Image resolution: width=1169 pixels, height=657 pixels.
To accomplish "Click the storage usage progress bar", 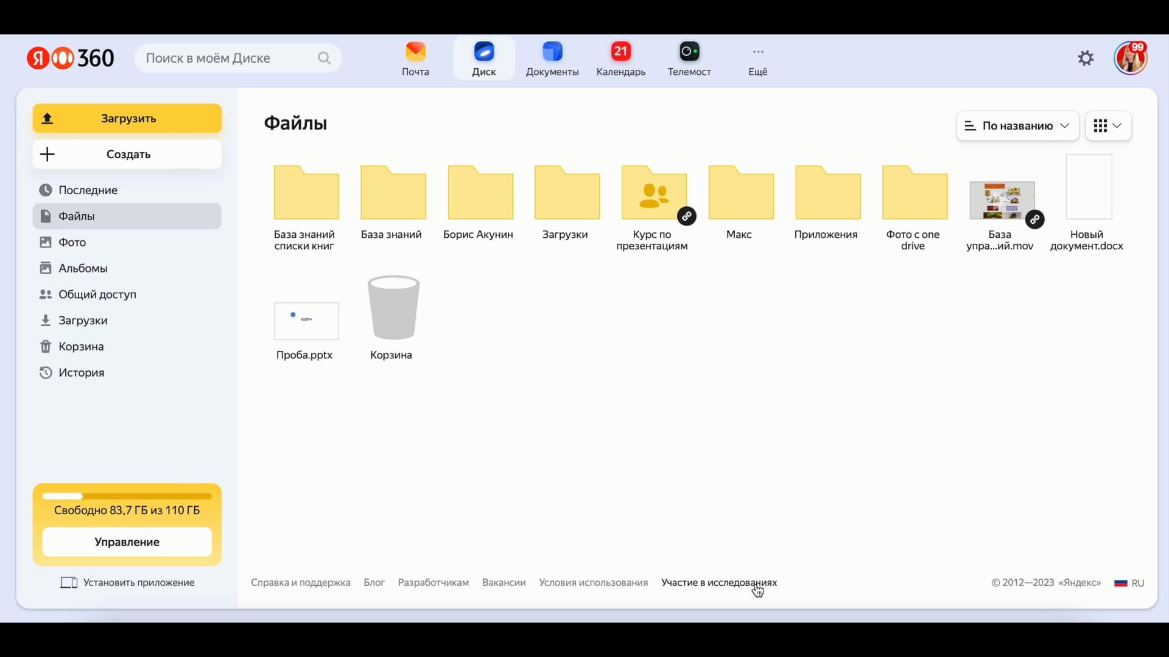I will [127, 496].
